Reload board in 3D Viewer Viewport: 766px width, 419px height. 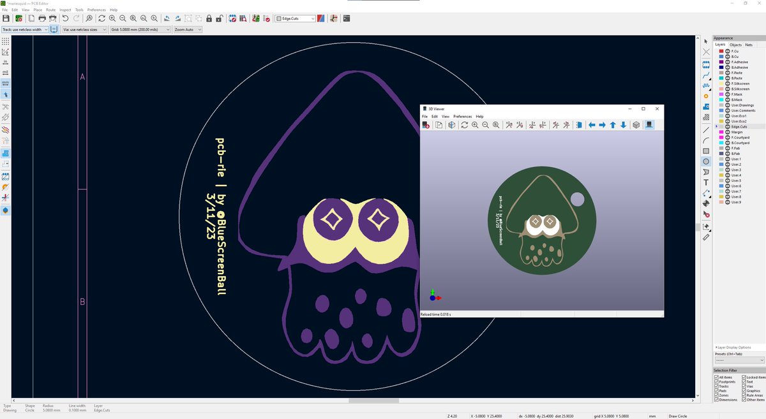point(426,125)
